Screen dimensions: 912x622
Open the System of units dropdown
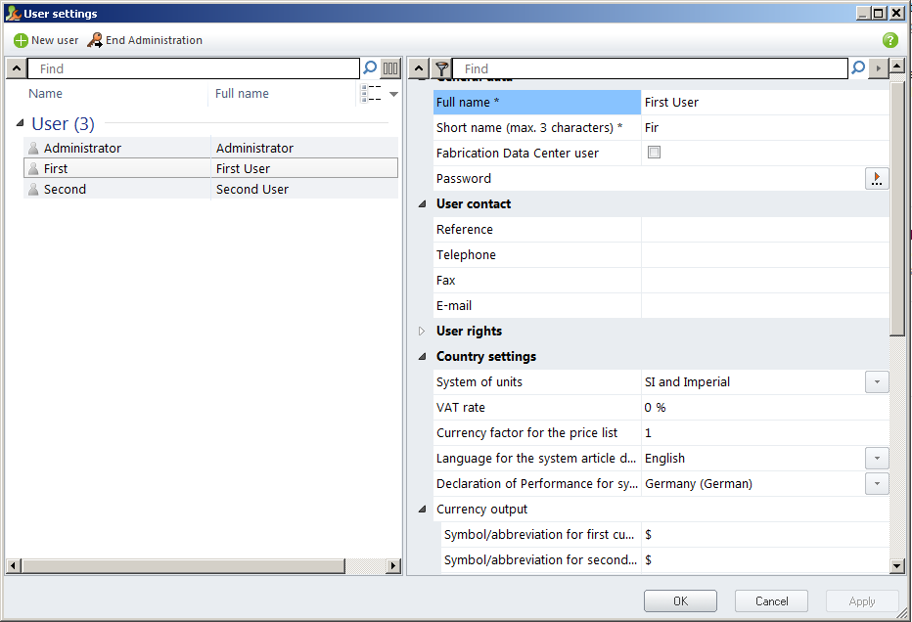(x=877, y=381)
